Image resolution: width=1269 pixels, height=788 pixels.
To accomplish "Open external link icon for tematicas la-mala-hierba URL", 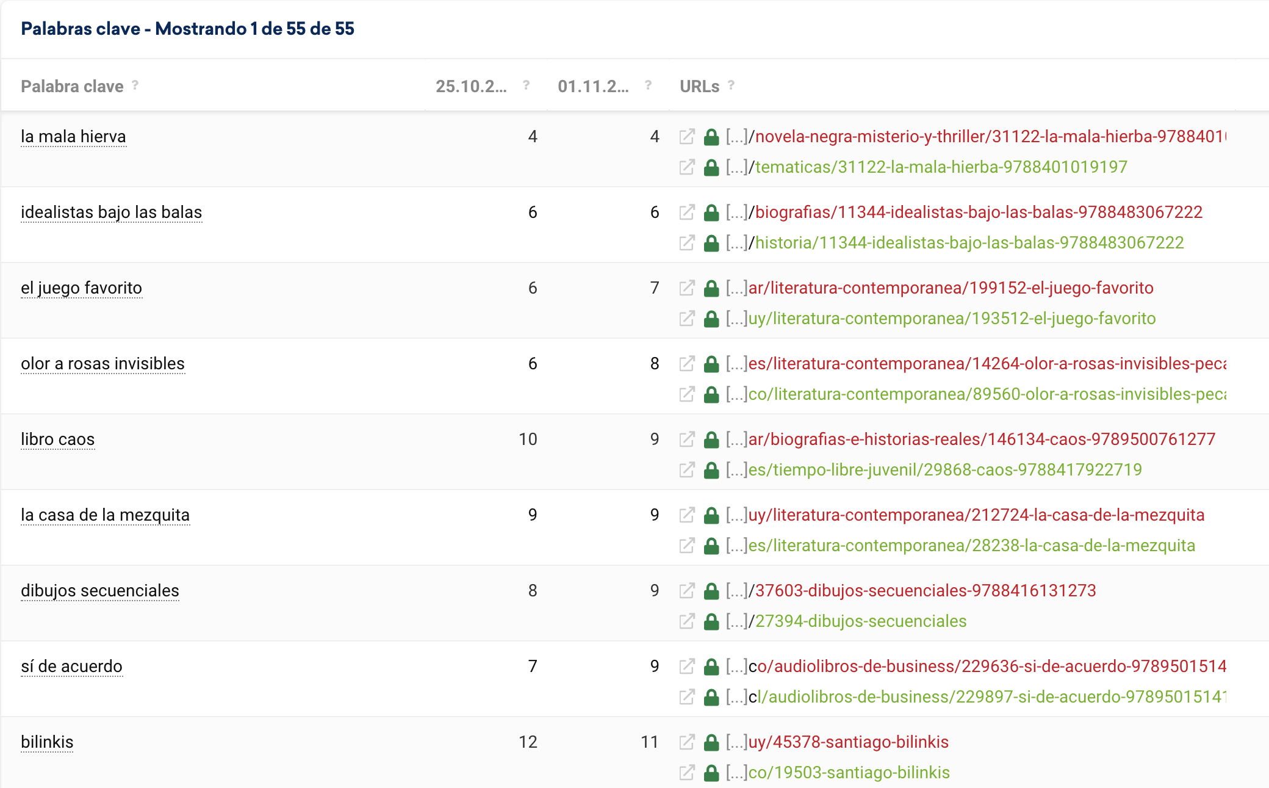I will point(687,167).
